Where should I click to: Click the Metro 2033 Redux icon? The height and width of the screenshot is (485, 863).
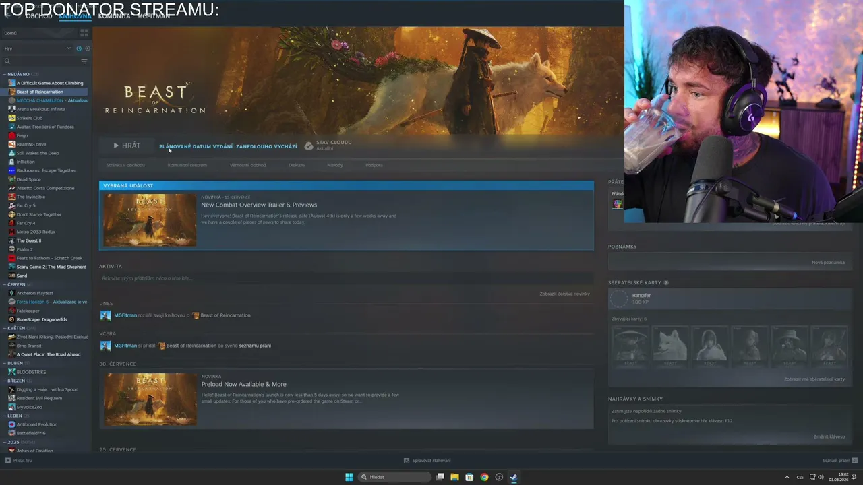click(x=12, y=232)
